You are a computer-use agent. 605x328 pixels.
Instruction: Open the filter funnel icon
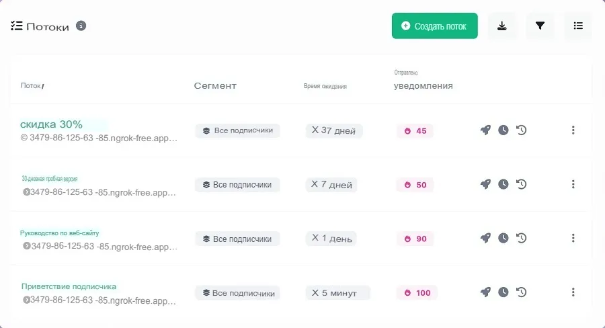tap(540, 26)
